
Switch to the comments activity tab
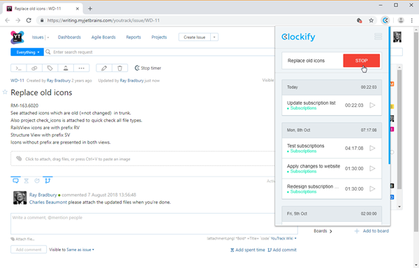click(16, 181)
